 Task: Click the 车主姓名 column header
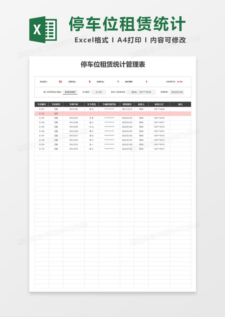pyautogui.click(x=91, y=104)
